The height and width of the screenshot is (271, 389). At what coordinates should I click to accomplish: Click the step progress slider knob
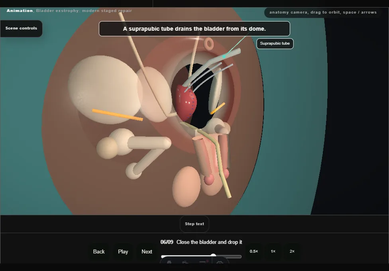coord(213,256)
